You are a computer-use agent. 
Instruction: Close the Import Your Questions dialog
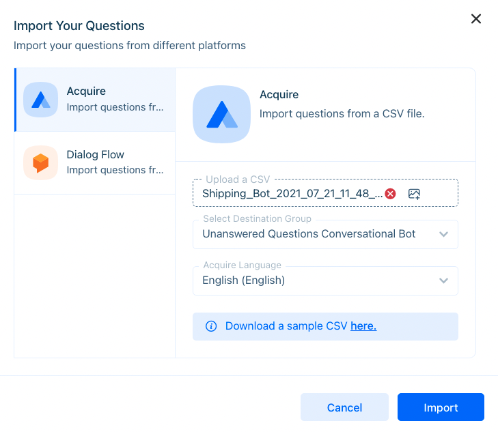point(475,18)
